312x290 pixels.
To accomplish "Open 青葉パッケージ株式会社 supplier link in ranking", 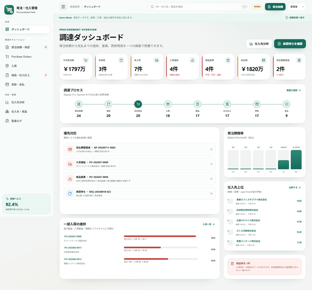I will [x=248, y=241].
